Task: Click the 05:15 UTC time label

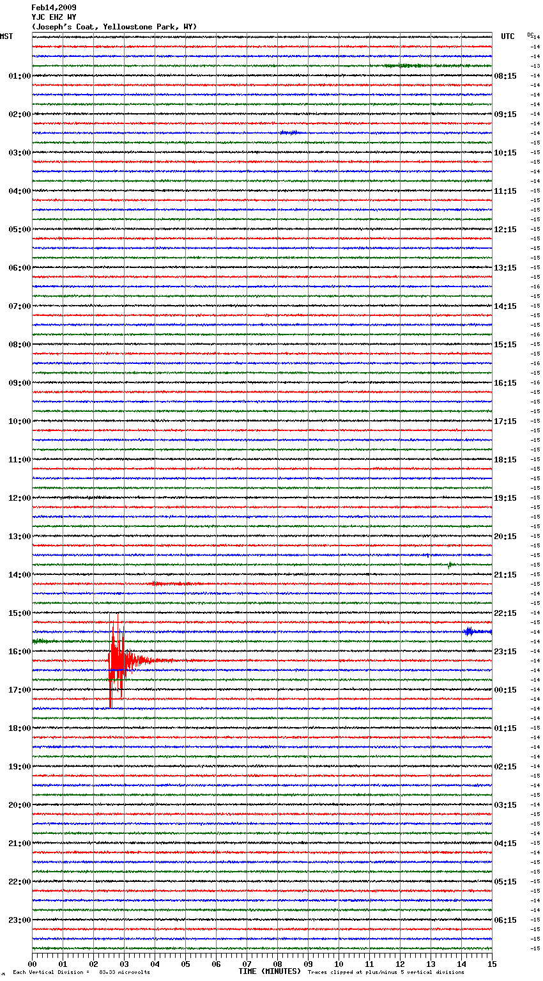Action: tap(505, 882)
